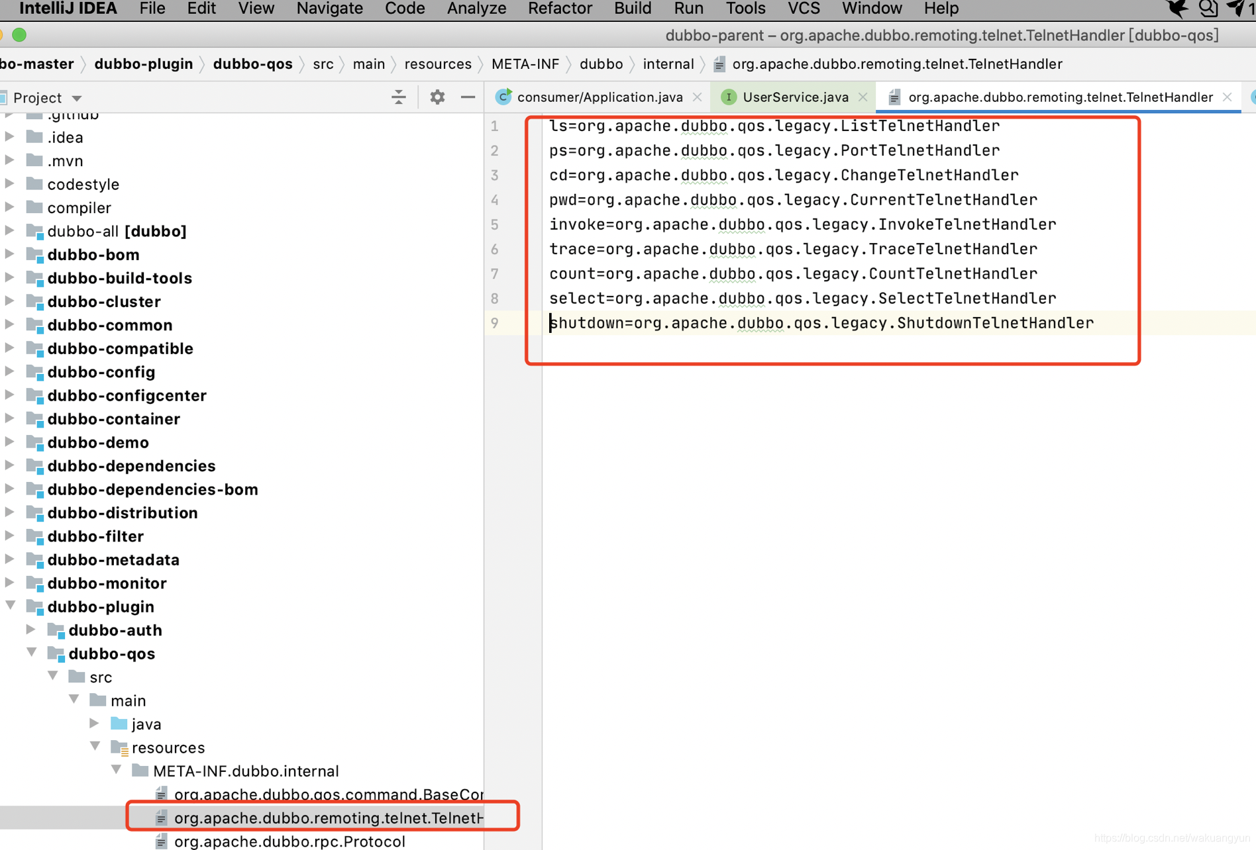Open the View menu
Screen dimensions: 1256x850
click(x=256, y=9)
